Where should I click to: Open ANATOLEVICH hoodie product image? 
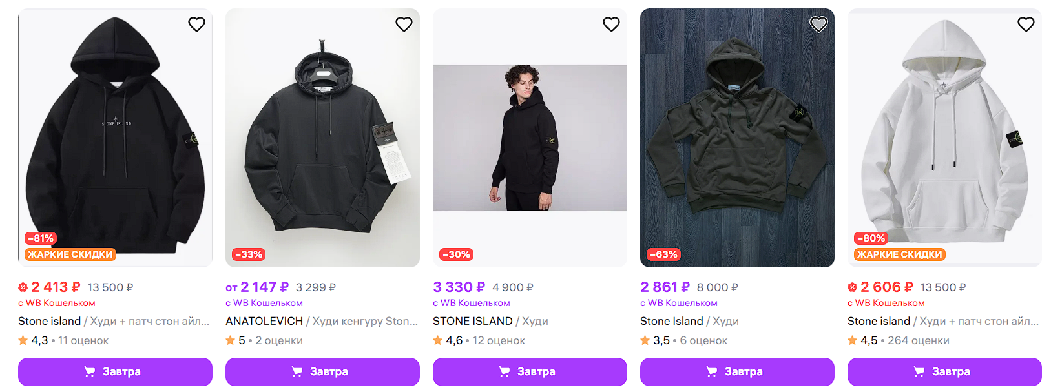(322, 137)
